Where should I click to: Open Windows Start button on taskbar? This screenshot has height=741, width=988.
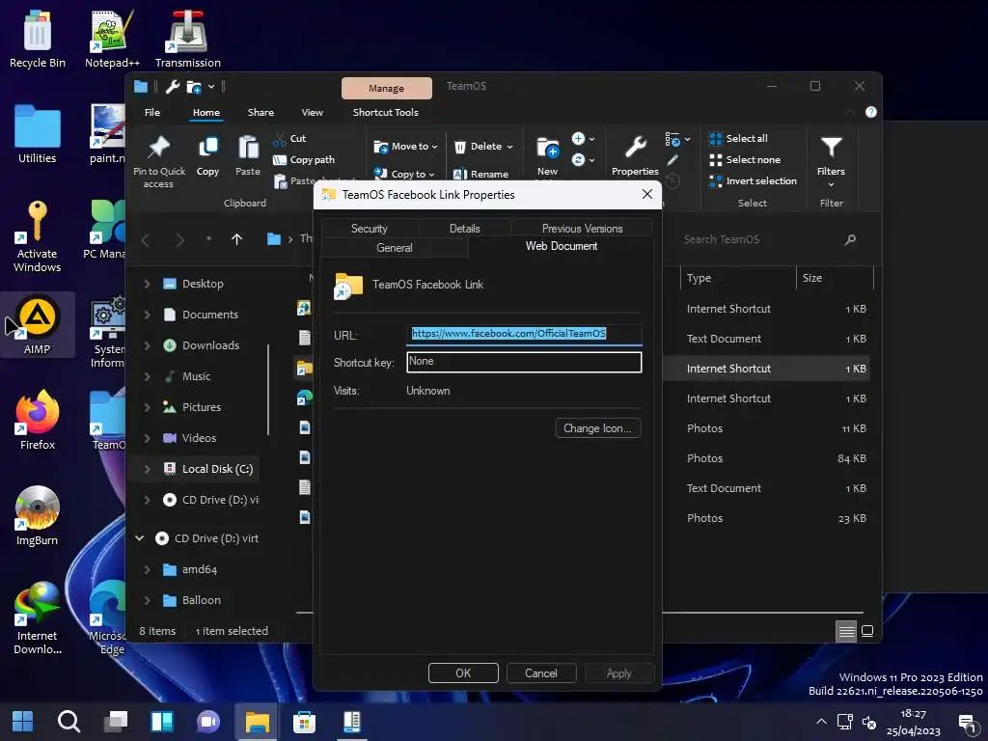pos(23,722)
